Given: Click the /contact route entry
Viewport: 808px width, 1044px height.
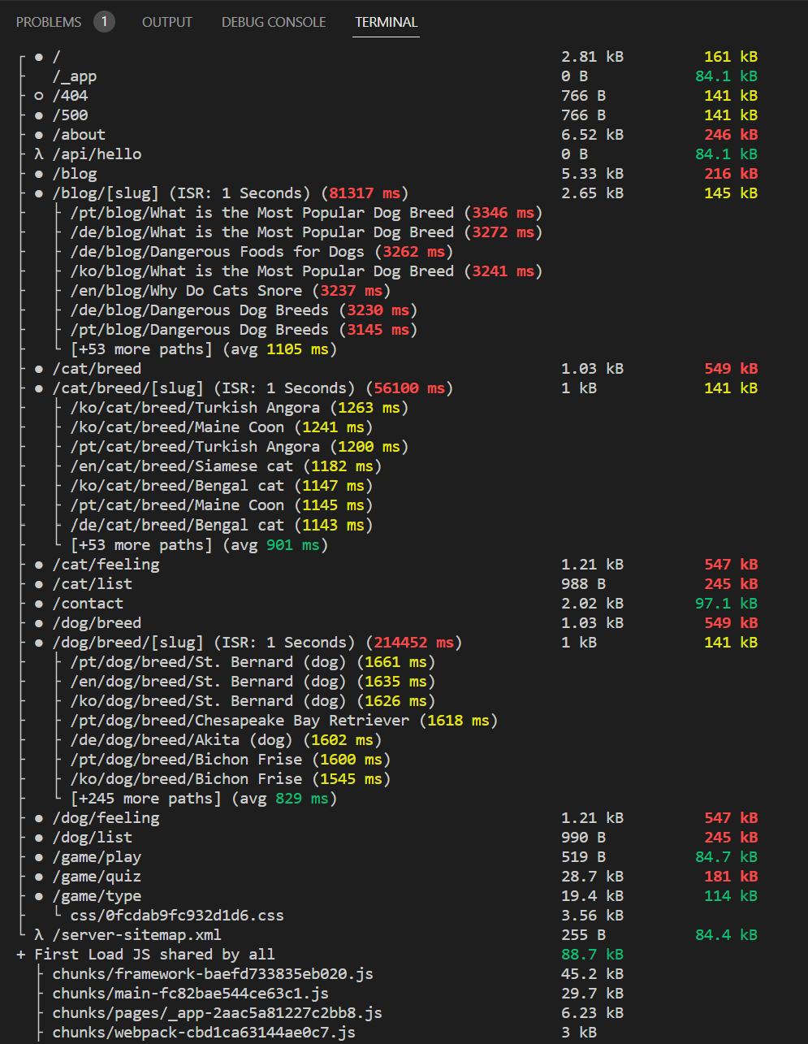Looking at the screenshot, I should point(88,603).
